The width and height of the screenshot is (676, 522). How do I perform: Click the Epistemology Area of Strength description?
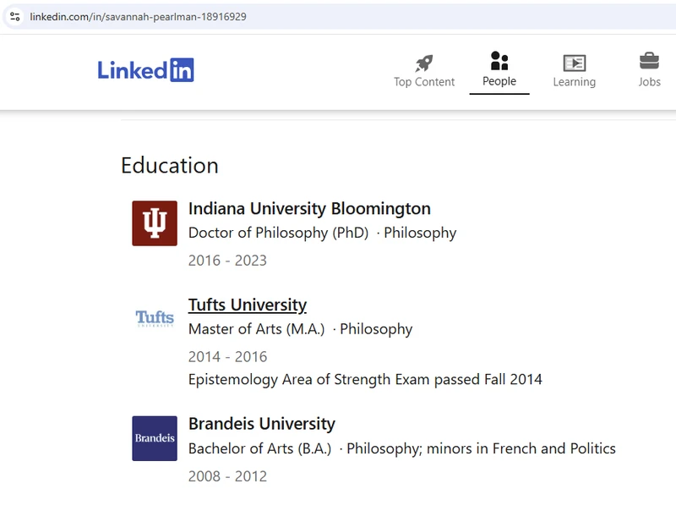(x=365, y=380)
